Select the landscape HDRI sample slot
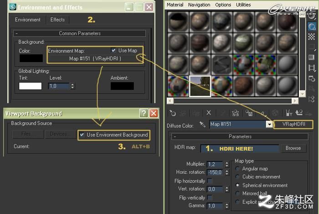The width and height of the screenshot is (319, 214). click(x=200, y=86)
